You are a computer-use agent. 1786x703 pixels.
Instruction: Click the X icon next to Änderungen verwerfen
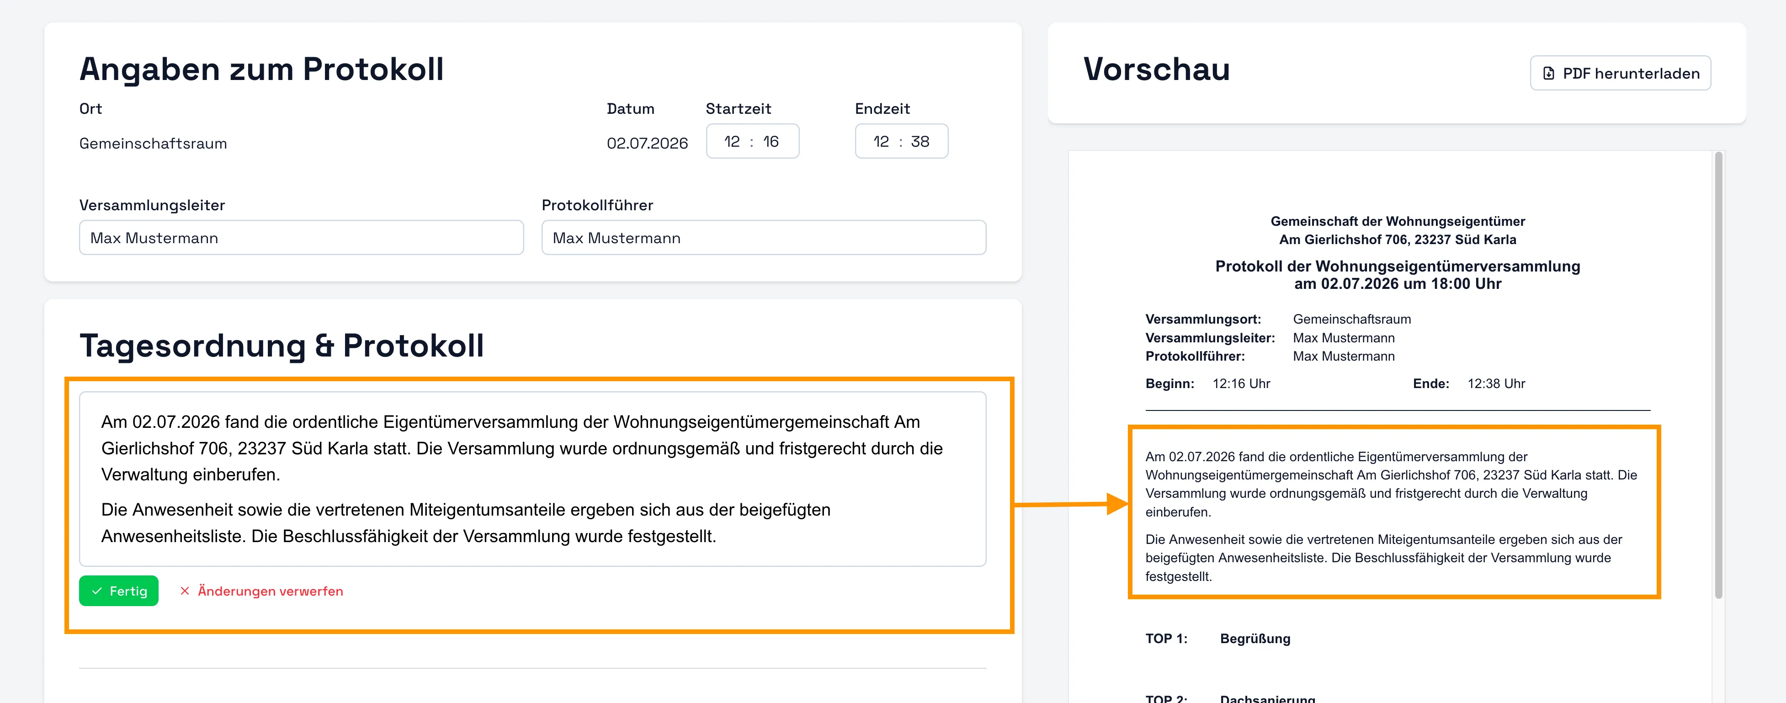(x=185, y=591)
